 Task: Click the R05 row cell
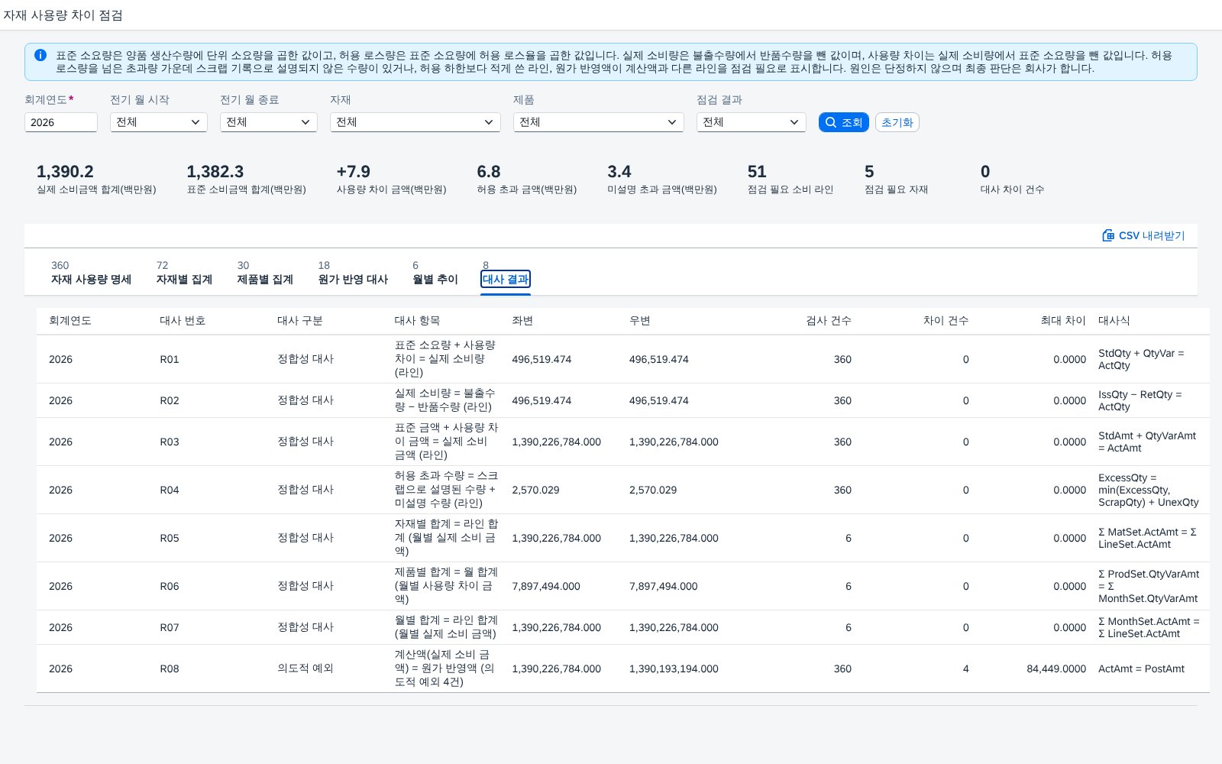pos(170,538)
